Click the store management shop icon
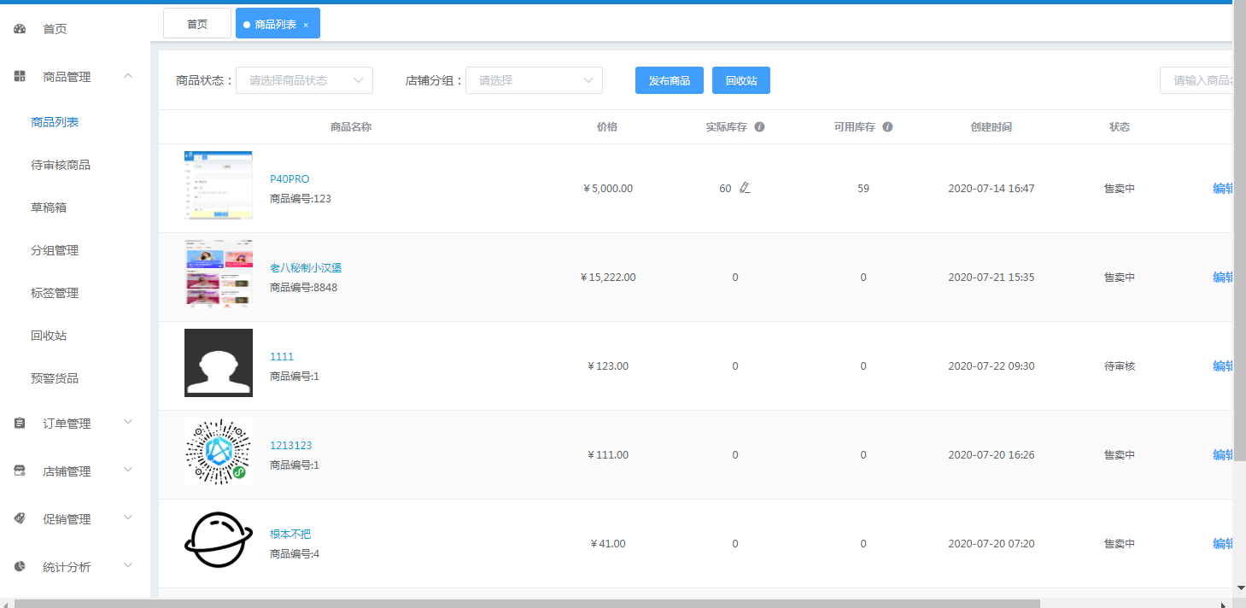The height and width of the screenshot is (608, 1246). pos(20,471)
